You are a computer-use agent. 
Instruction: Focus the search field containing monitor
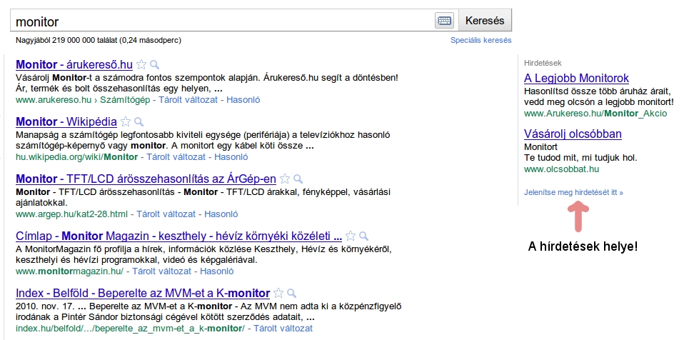pyautogui.click(x=223, y=21)
